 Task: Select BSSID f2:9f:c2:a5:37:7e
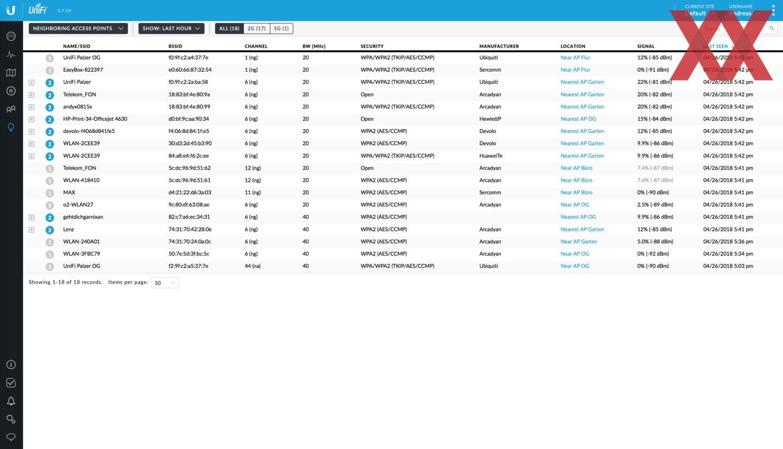point(188,266)
